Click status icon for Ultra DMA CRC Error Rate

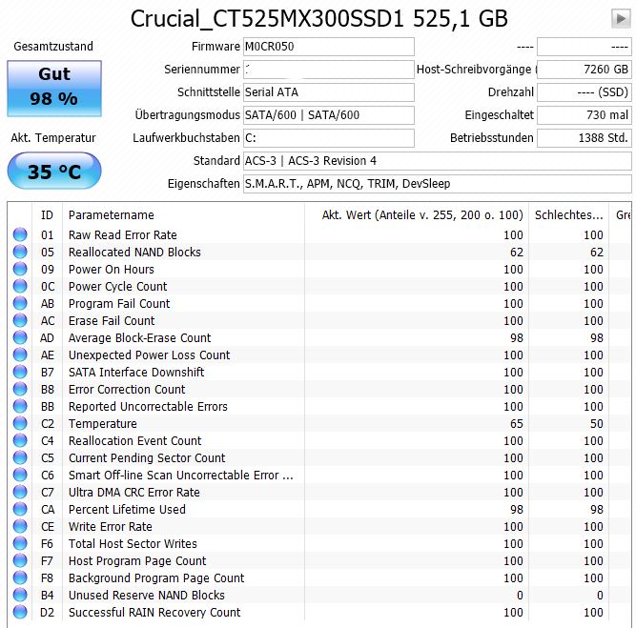click(x=20, y=492)
